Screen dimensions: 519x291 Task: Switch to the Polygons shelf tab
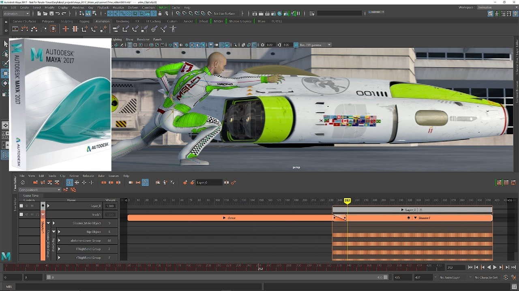(x=48, y=21)
